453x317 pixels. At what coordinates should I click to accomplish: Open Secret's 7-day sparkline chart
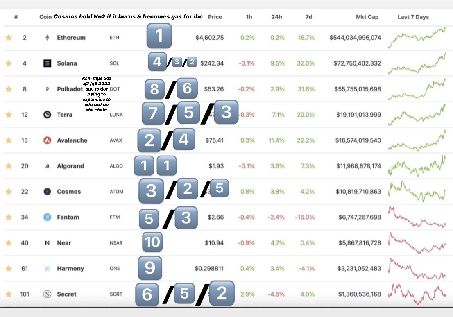417,294
